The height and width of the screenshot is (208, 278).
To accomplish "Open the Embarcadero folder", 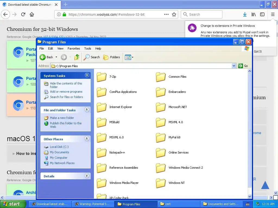I will click(x=171, y=92).
